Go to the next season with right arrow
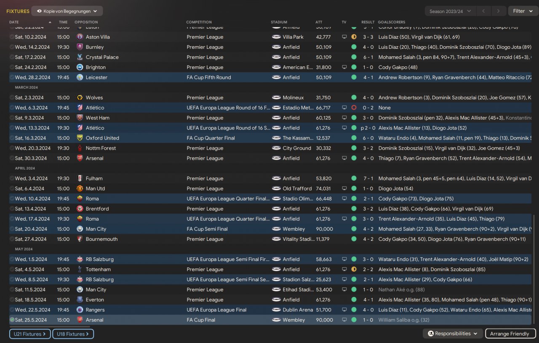This screenshot has width=539, height=343. [499, 11]
